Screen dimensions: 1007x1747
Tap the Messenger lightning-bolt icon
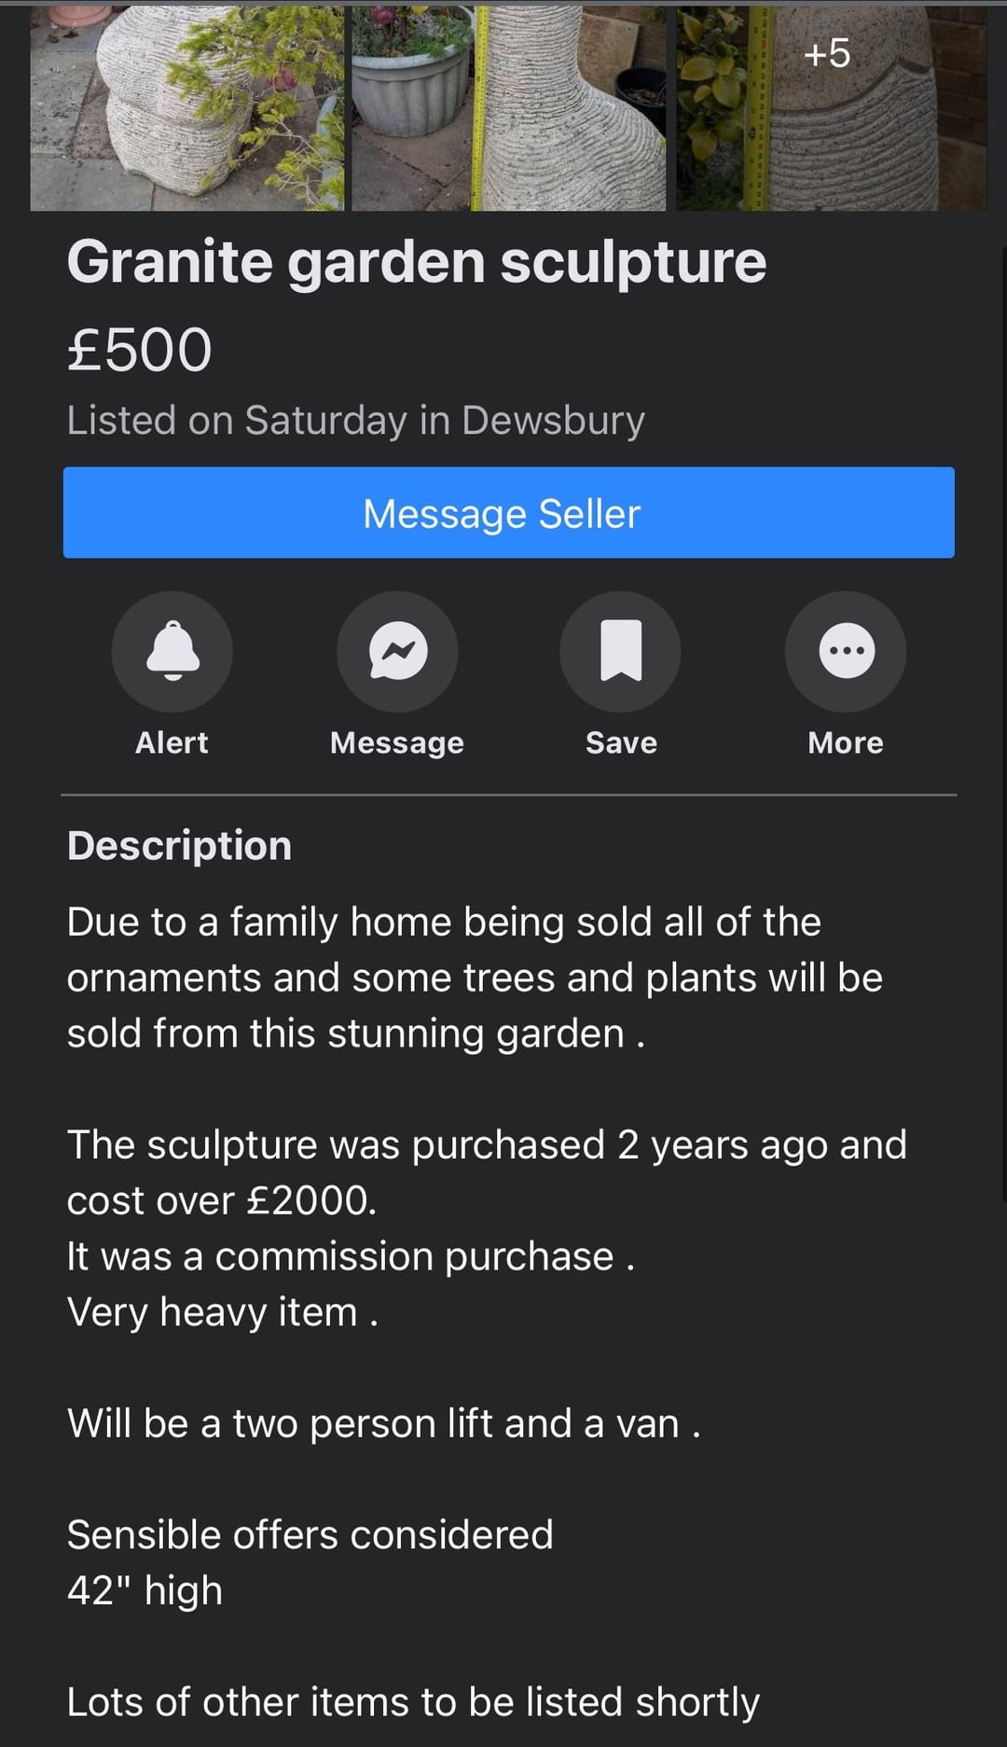(x=397, y=651)
